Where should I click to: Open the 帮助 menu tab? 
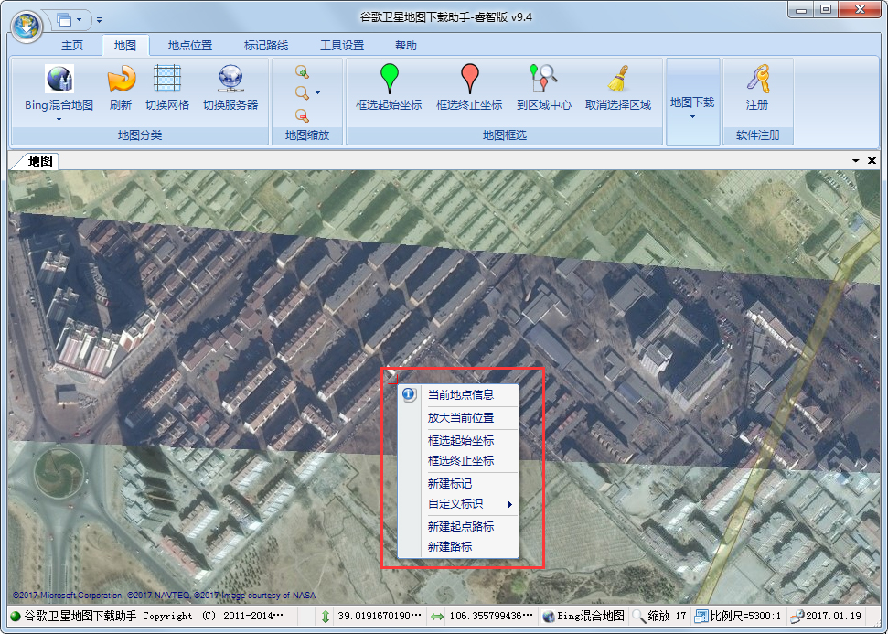407,43
